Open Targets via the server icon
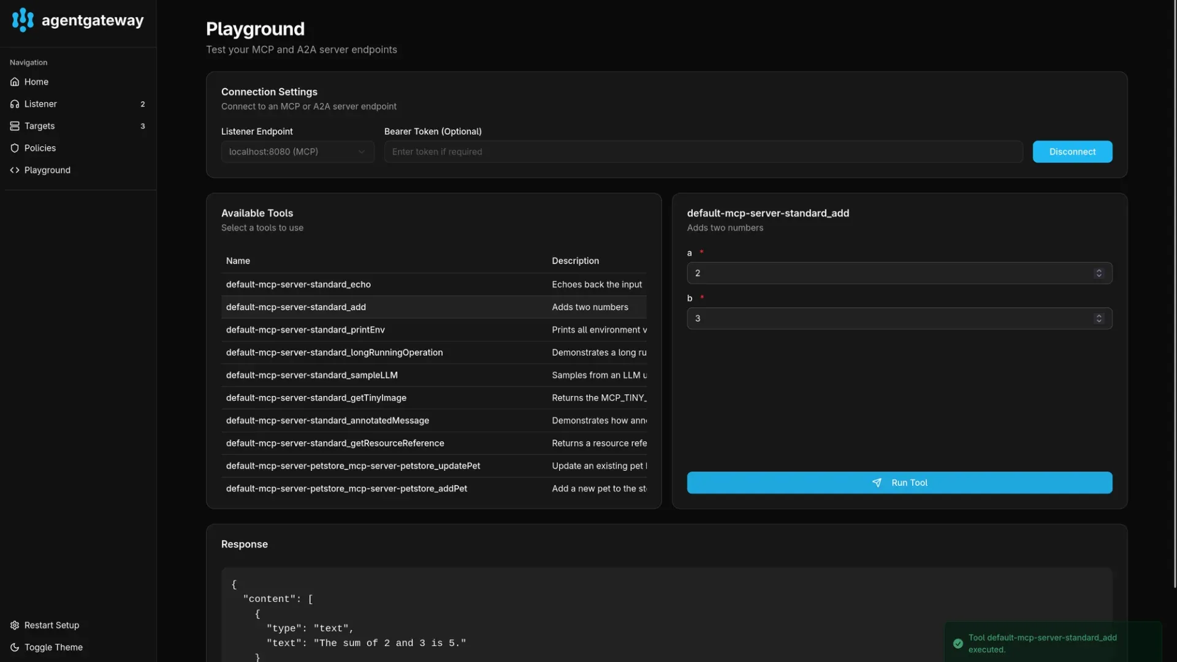This screenshot has width=1177, height=662. [15, 126]
